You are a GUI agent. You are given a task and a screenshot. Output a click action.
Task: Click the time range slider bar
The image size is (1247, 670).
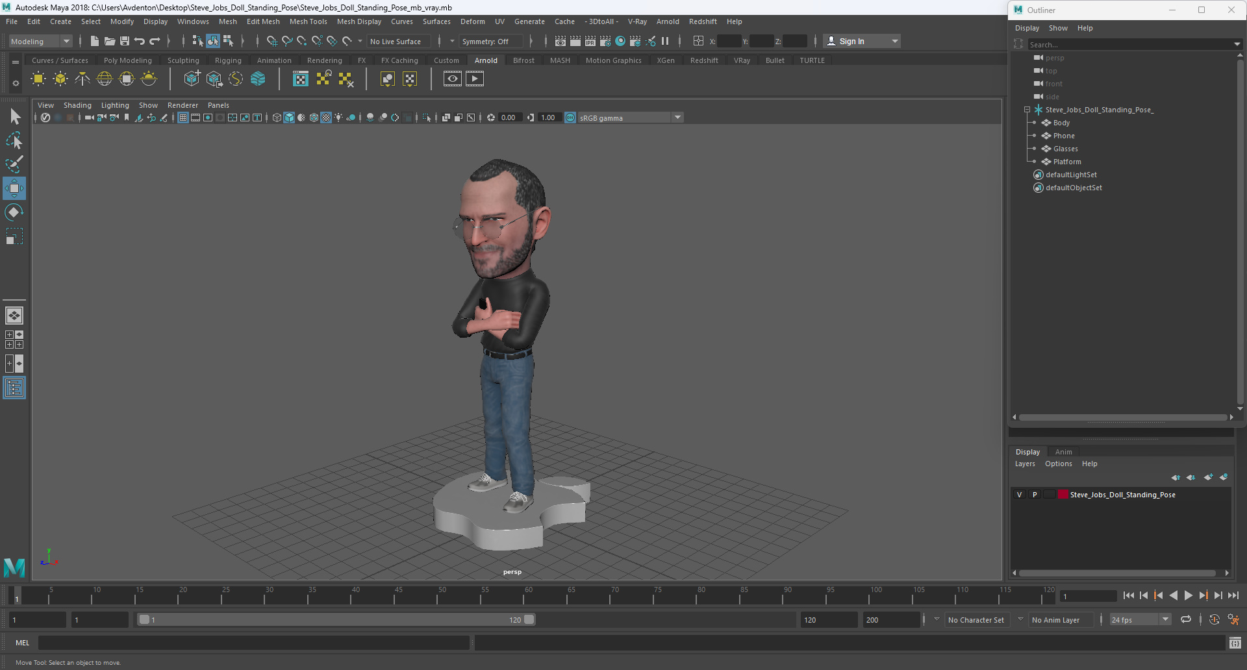click(336, 620)
